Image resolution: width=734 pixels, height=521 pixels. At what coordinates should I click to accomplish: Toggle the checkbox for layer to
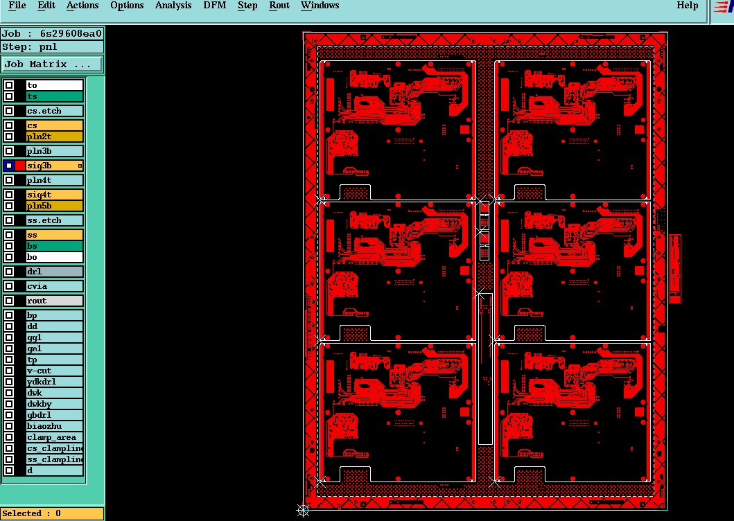click(9, 85)
